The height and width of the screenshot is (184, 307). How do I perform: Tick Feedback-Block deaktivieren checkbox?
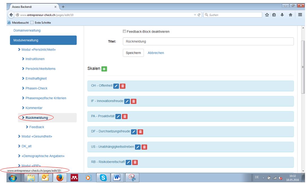pyautogui.click(x=124, y=31)
